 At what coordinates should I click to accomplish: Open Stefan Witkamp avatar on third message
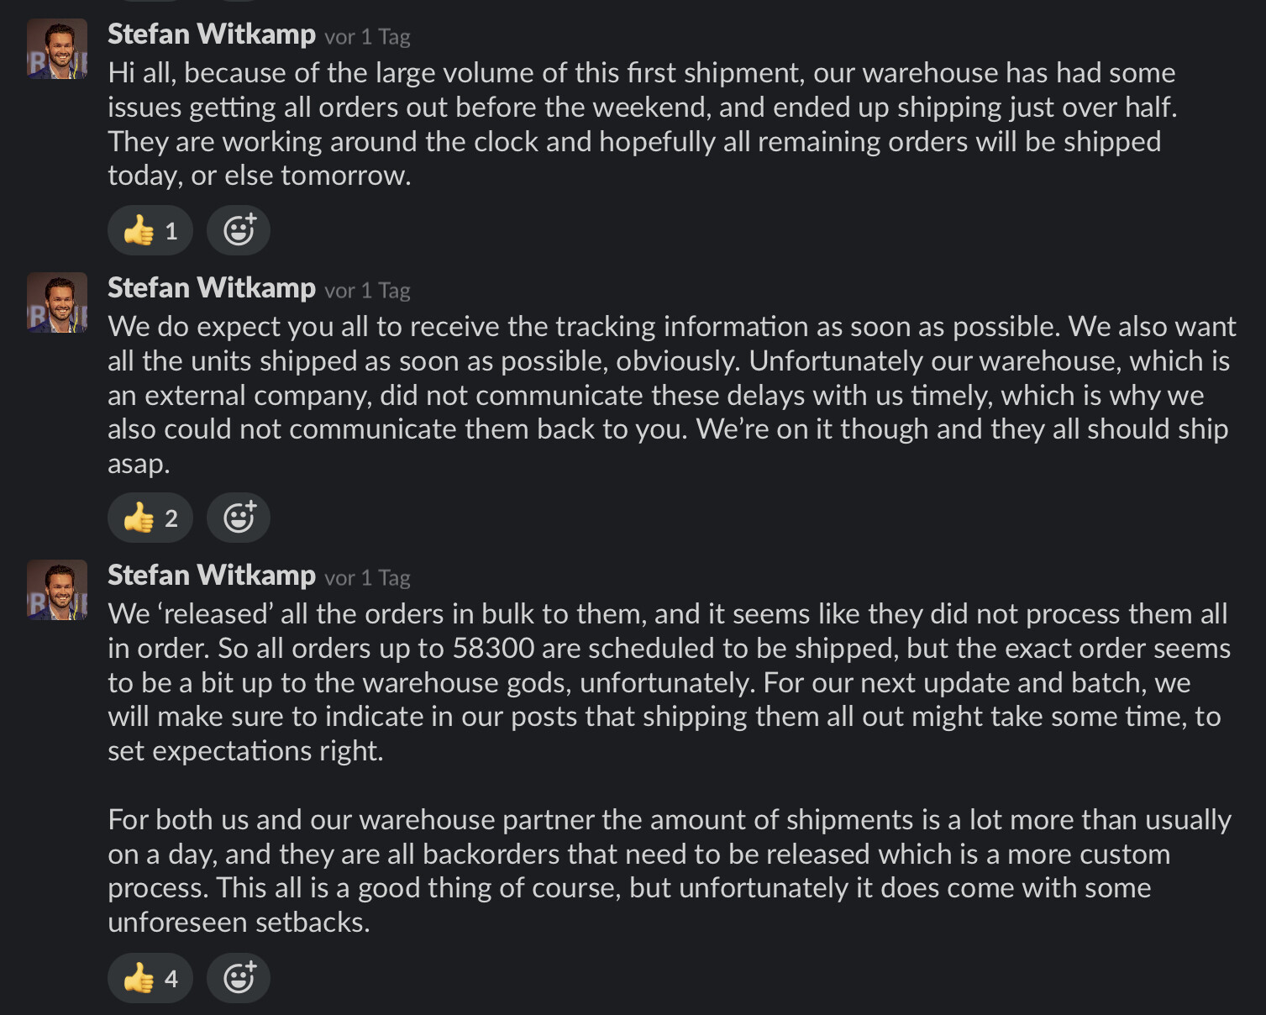point(57,590)
